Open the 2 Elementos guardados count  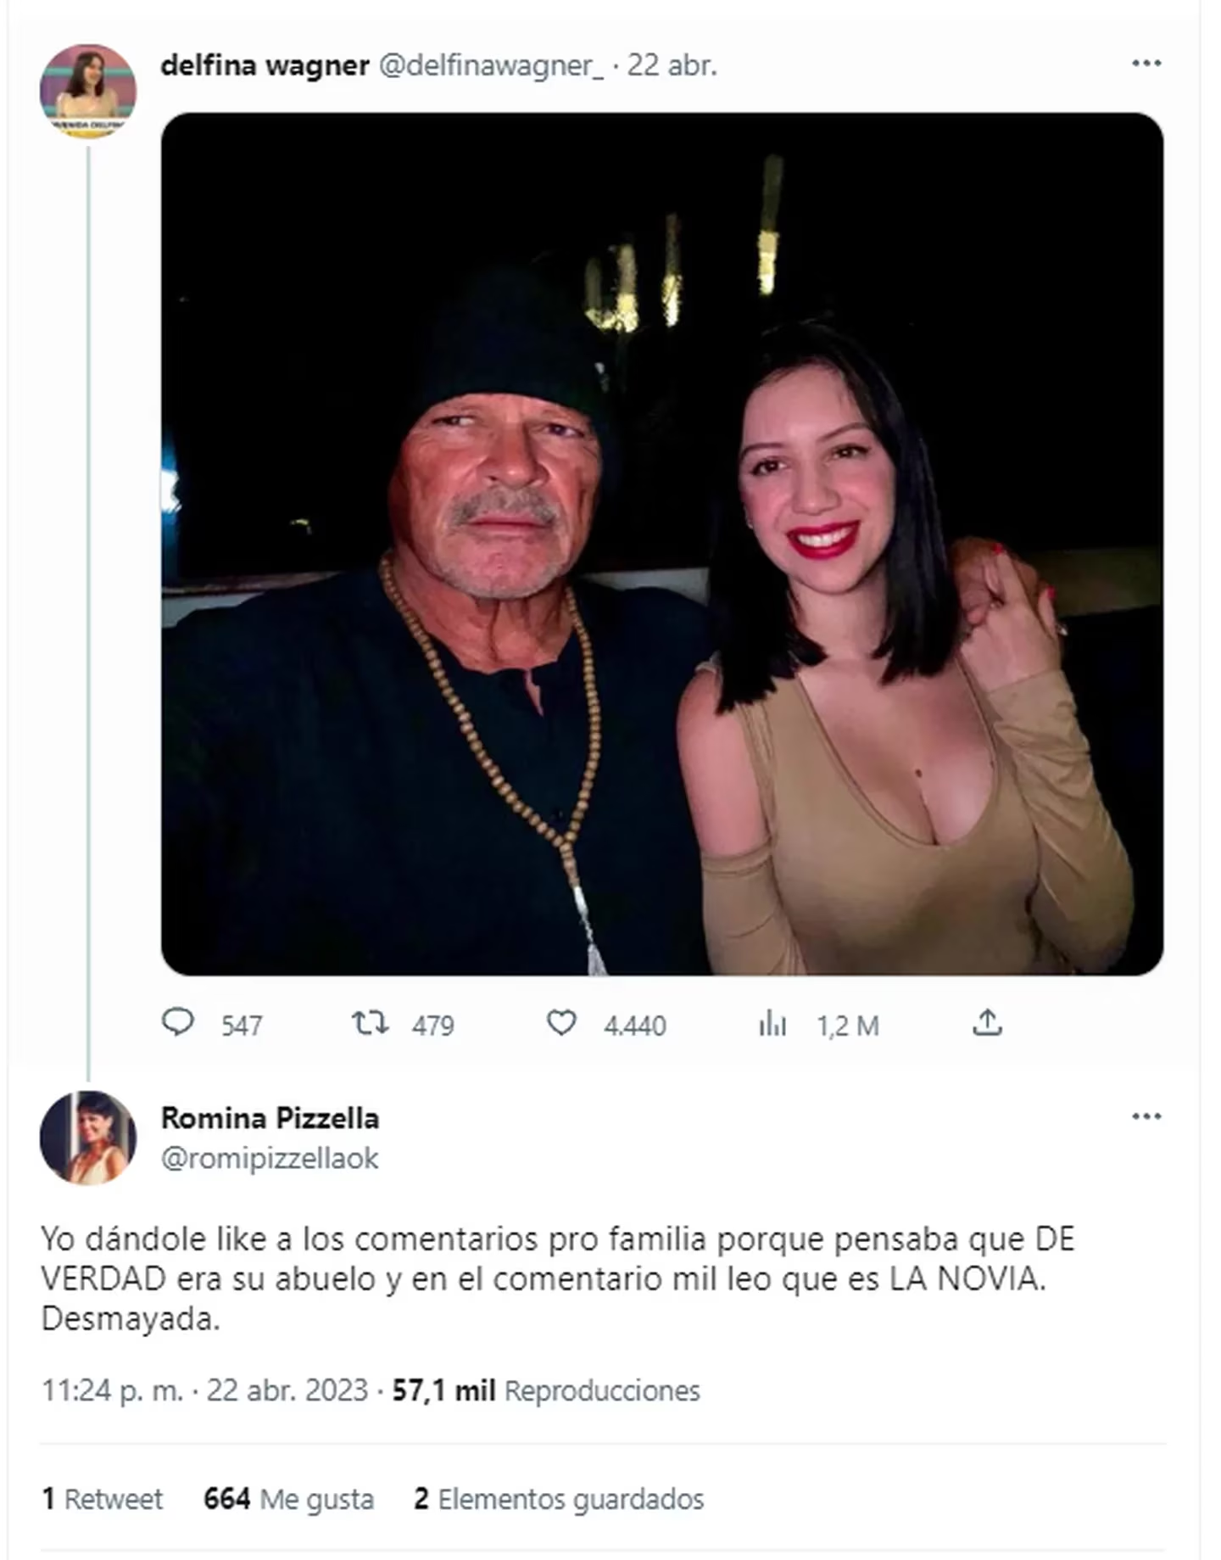pyautogui.click(x=559, y=1499)
